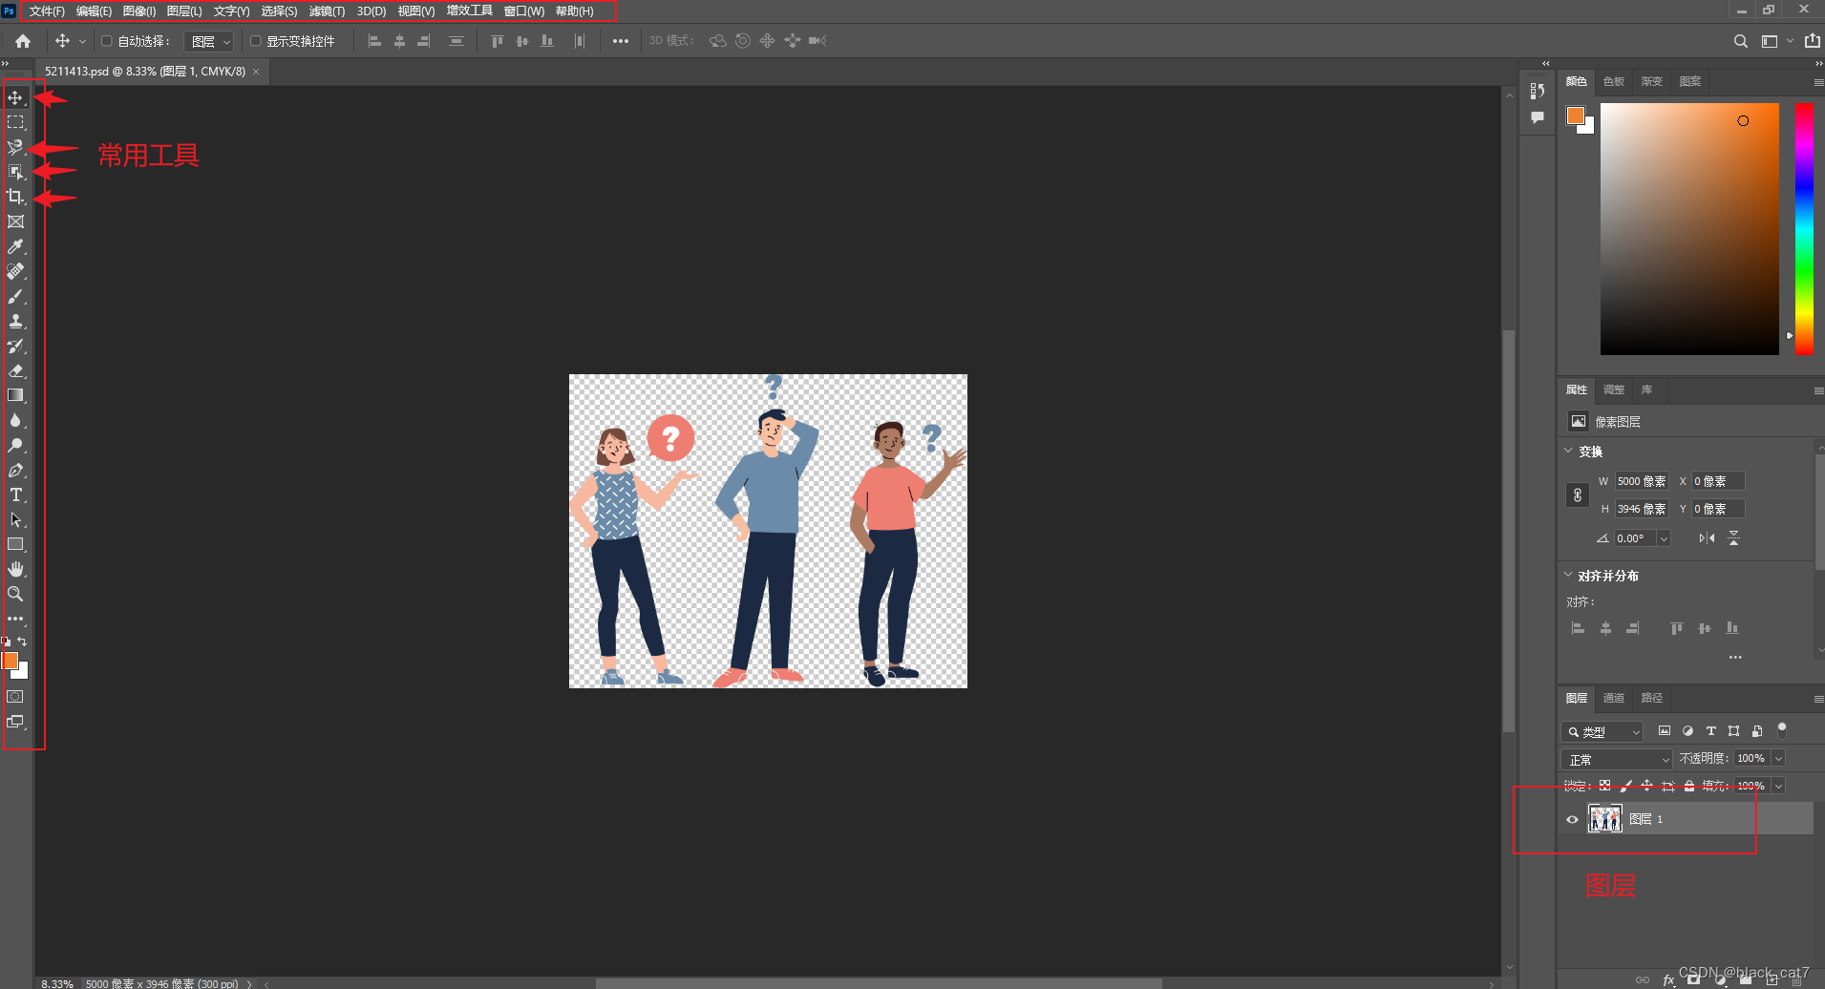Open the 正常 blend mode dropdown

coord(1616,759)
